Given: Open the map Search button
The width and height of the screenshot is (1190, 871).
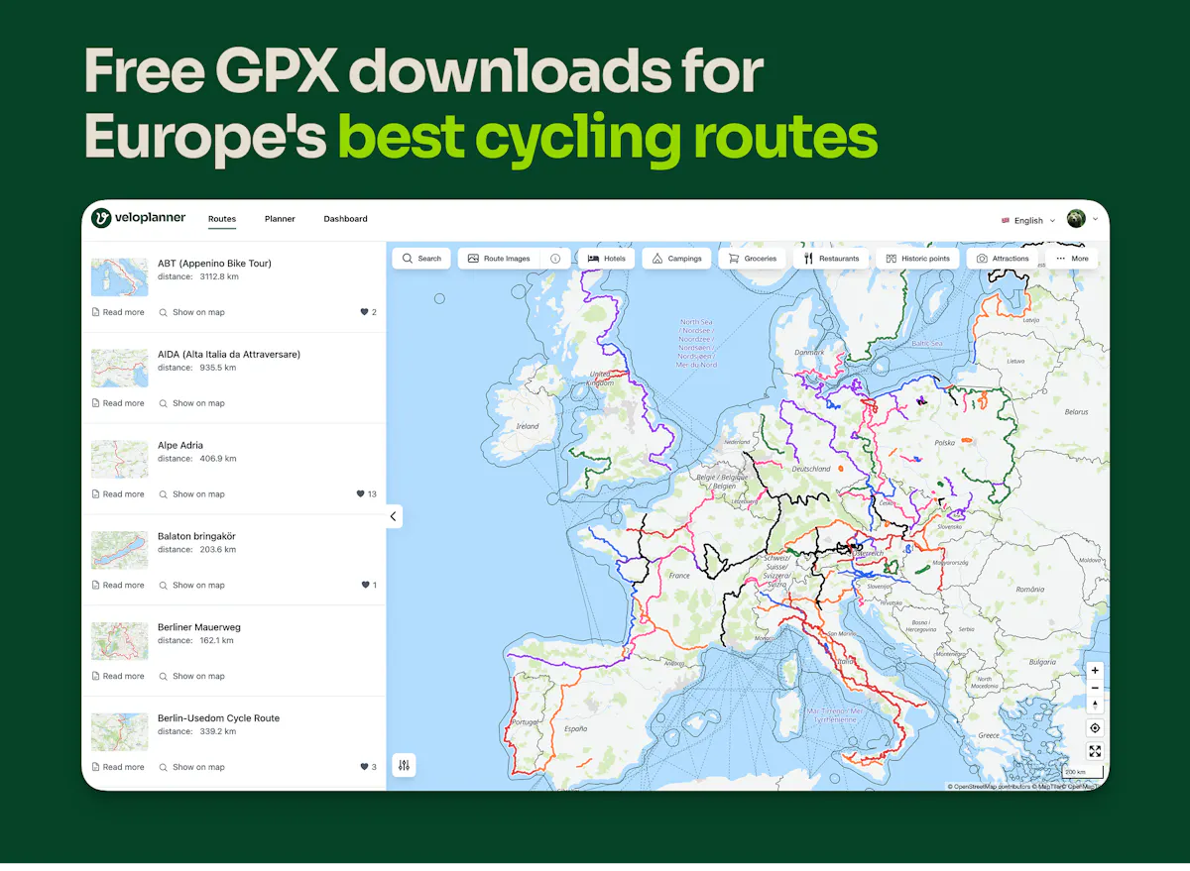Looking at the screenshot, I should click(421, 259).
